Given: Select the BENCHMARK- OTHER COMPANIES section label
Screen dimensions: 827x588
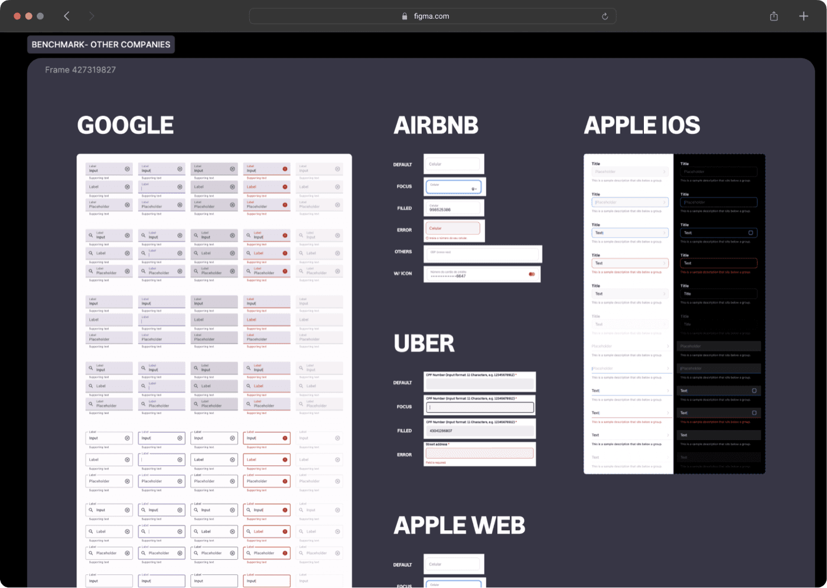Looking at the screenshot, I should click(101, 44).
